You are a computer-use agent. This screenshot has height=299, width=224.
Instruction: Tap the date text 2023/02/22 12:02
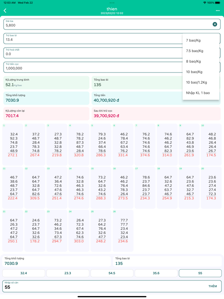coord(112,13)
